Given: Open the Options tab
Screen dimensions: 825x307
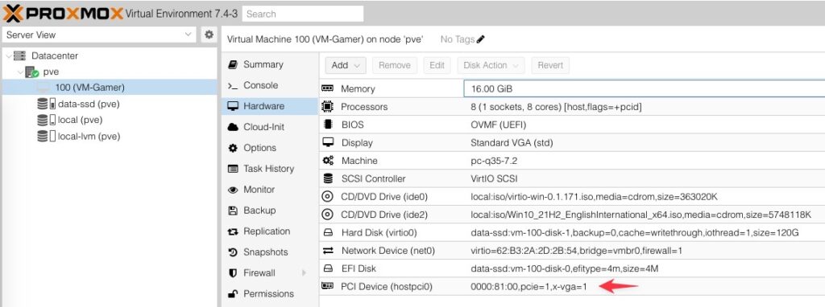Looking at the screenshot, I should [270, 148].
